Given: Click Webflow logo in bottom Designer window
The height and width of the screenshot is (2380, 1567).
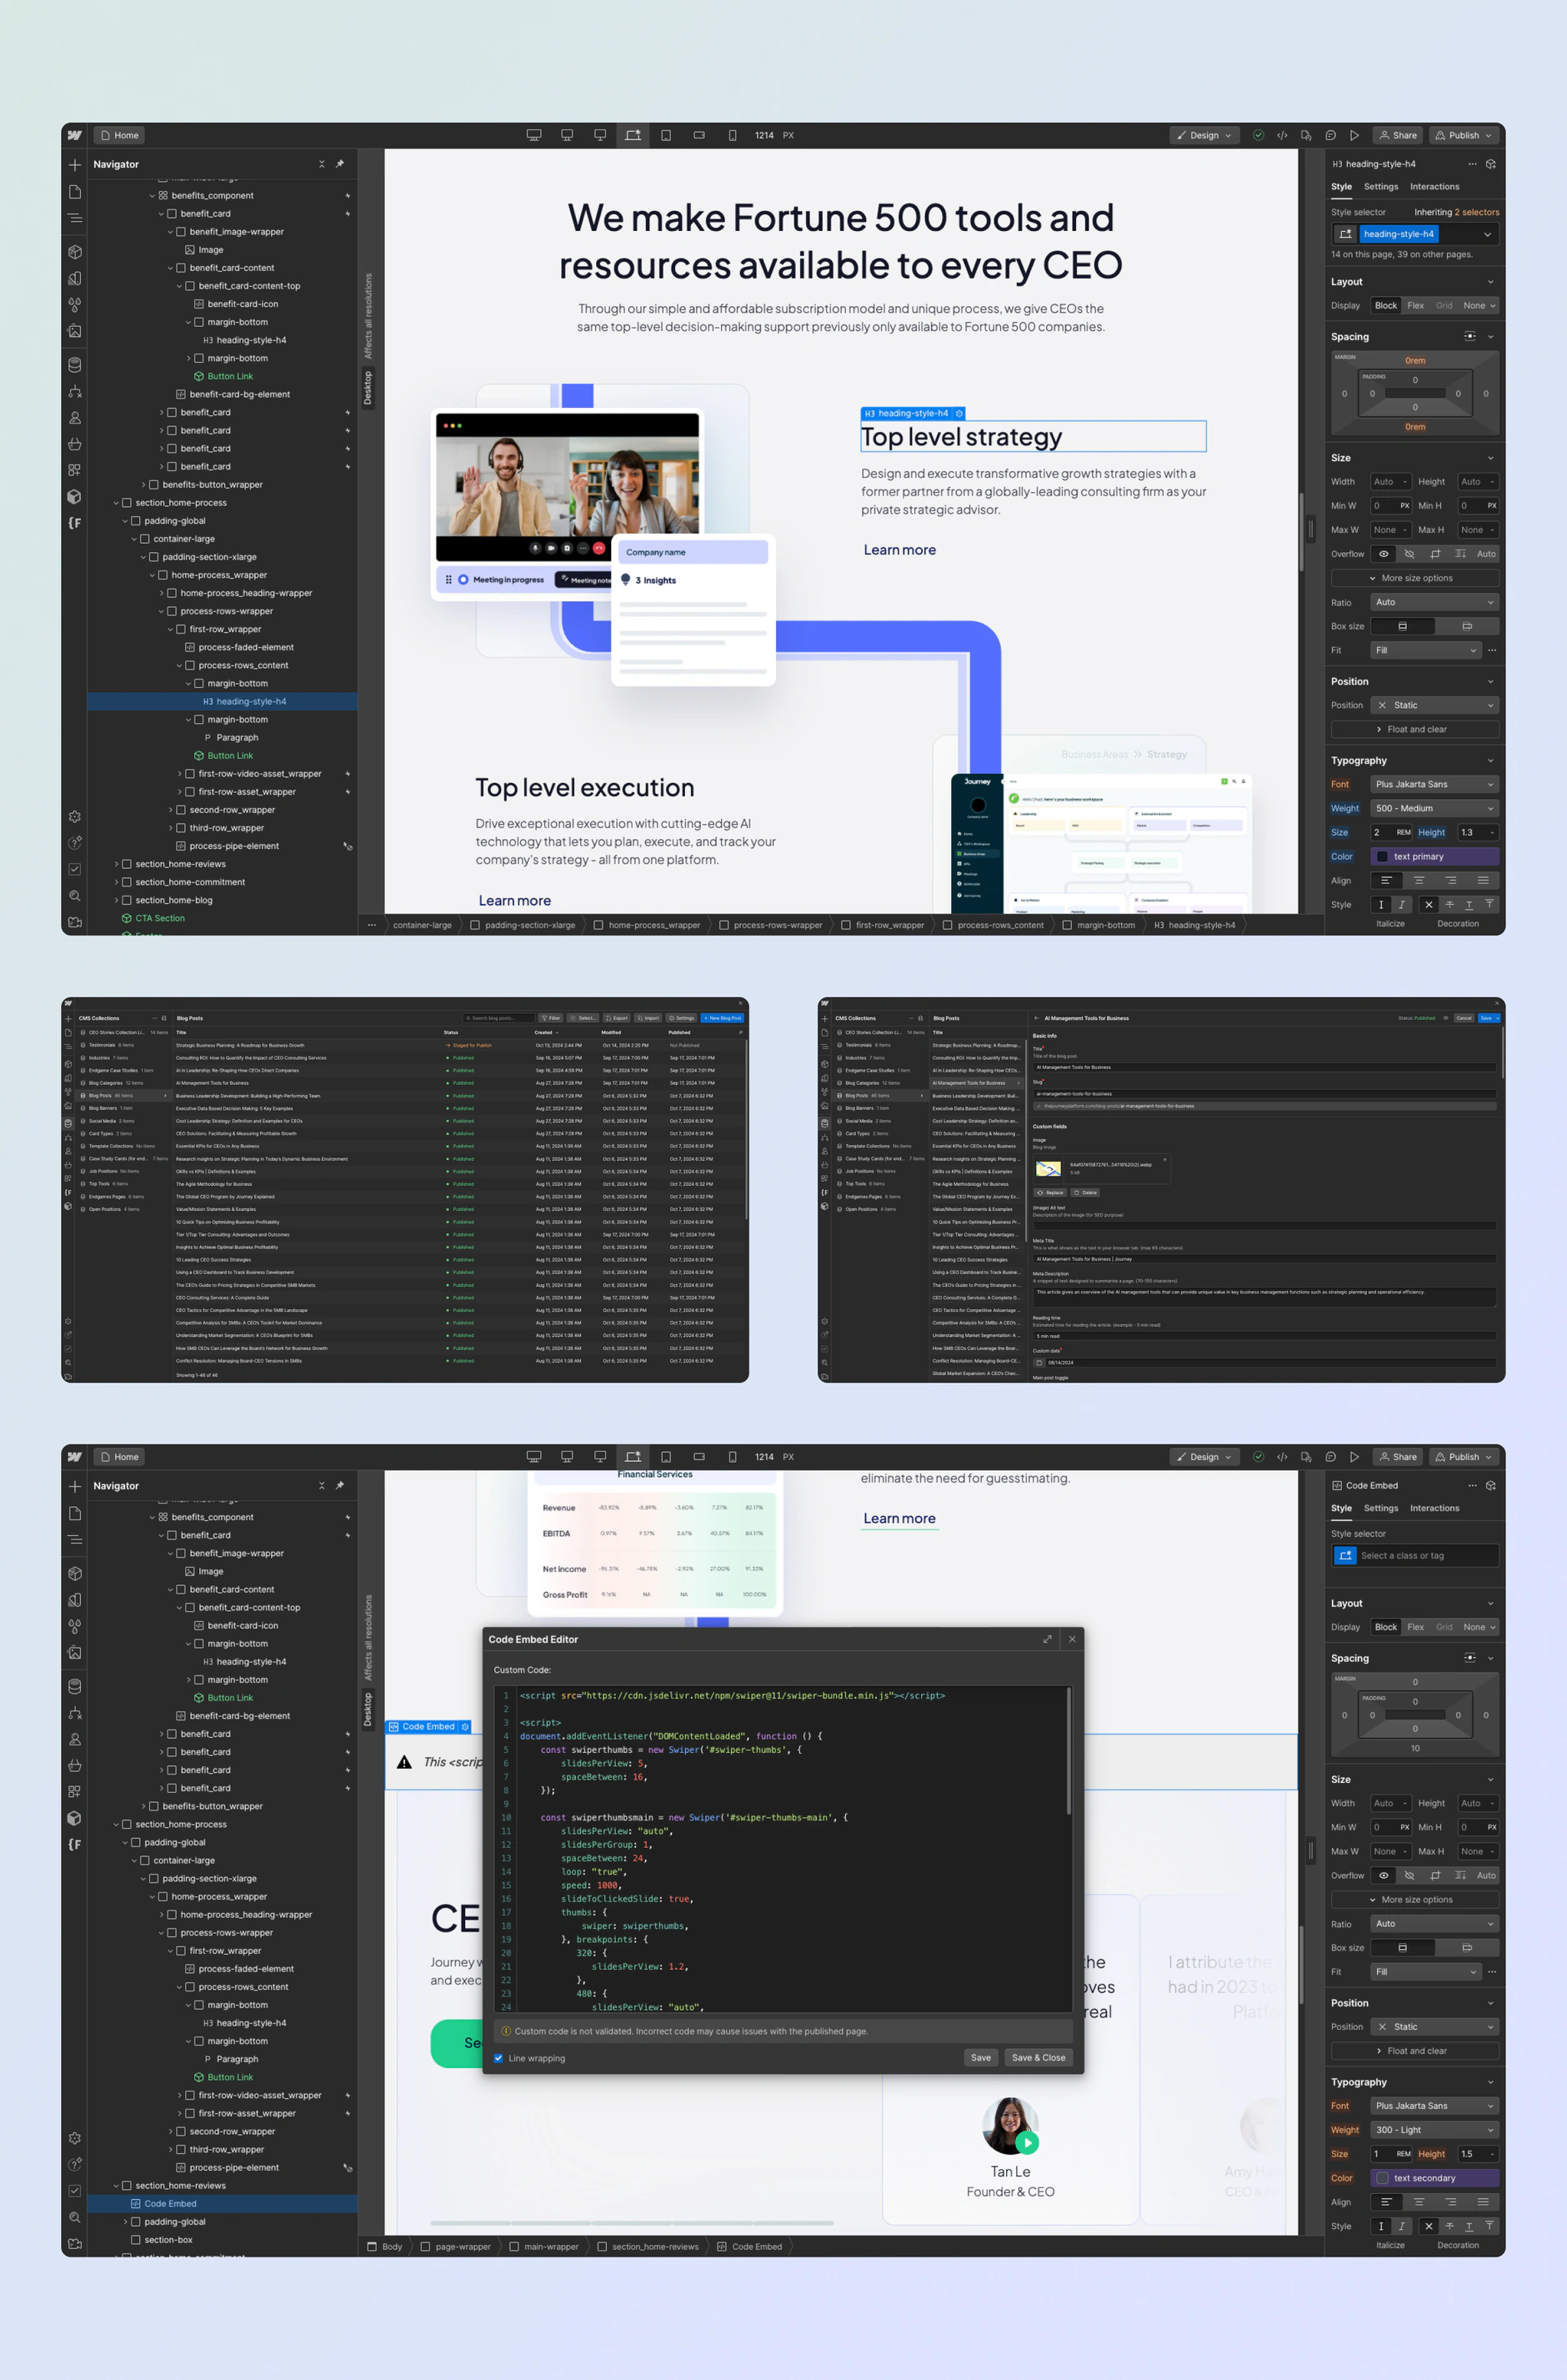Looking at the screenshot, I should pos(75,1457).
